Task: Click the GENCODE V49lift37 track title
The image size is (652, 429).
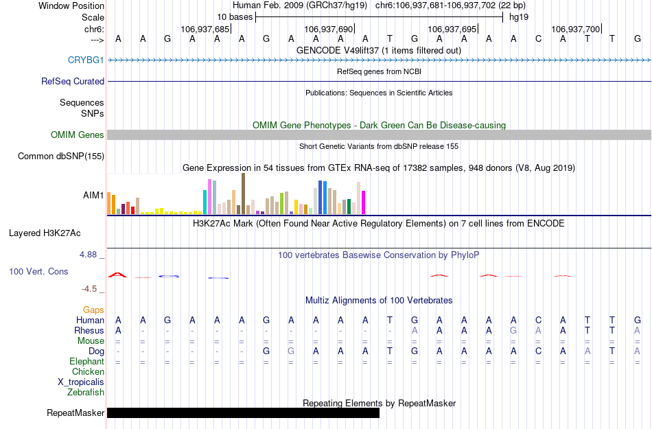Action: (x=378, y=51)
